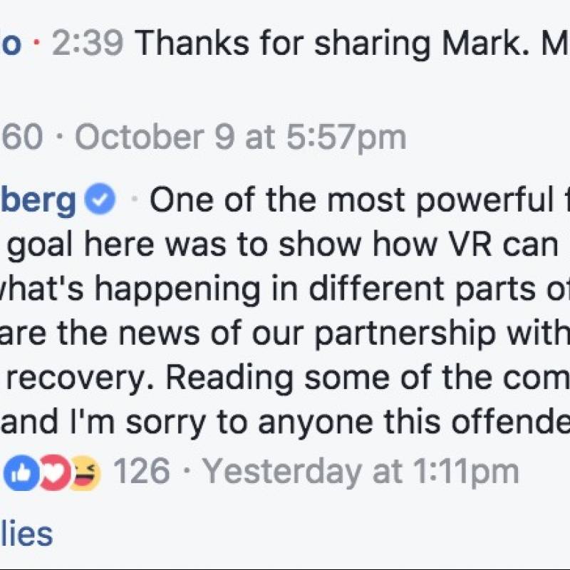Open the 2:39 video timestamp link
Screen dimensions: 570x570
click(88, 43)
